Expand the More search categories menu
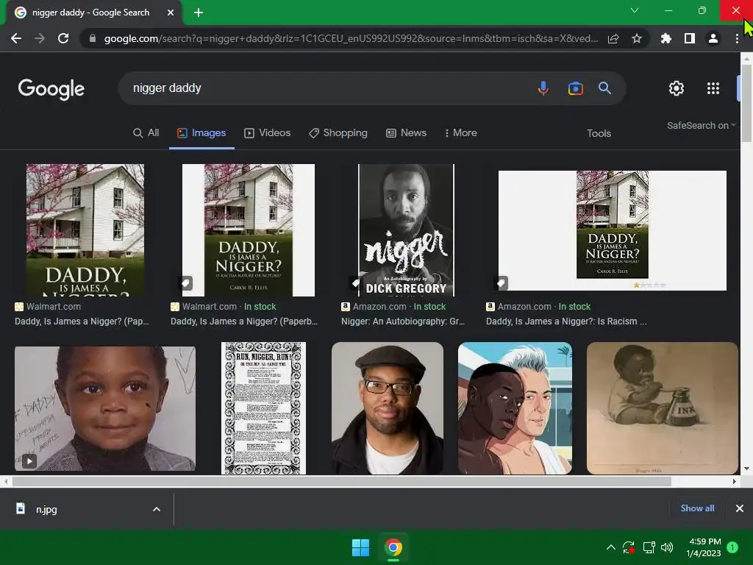 [460, 133]
